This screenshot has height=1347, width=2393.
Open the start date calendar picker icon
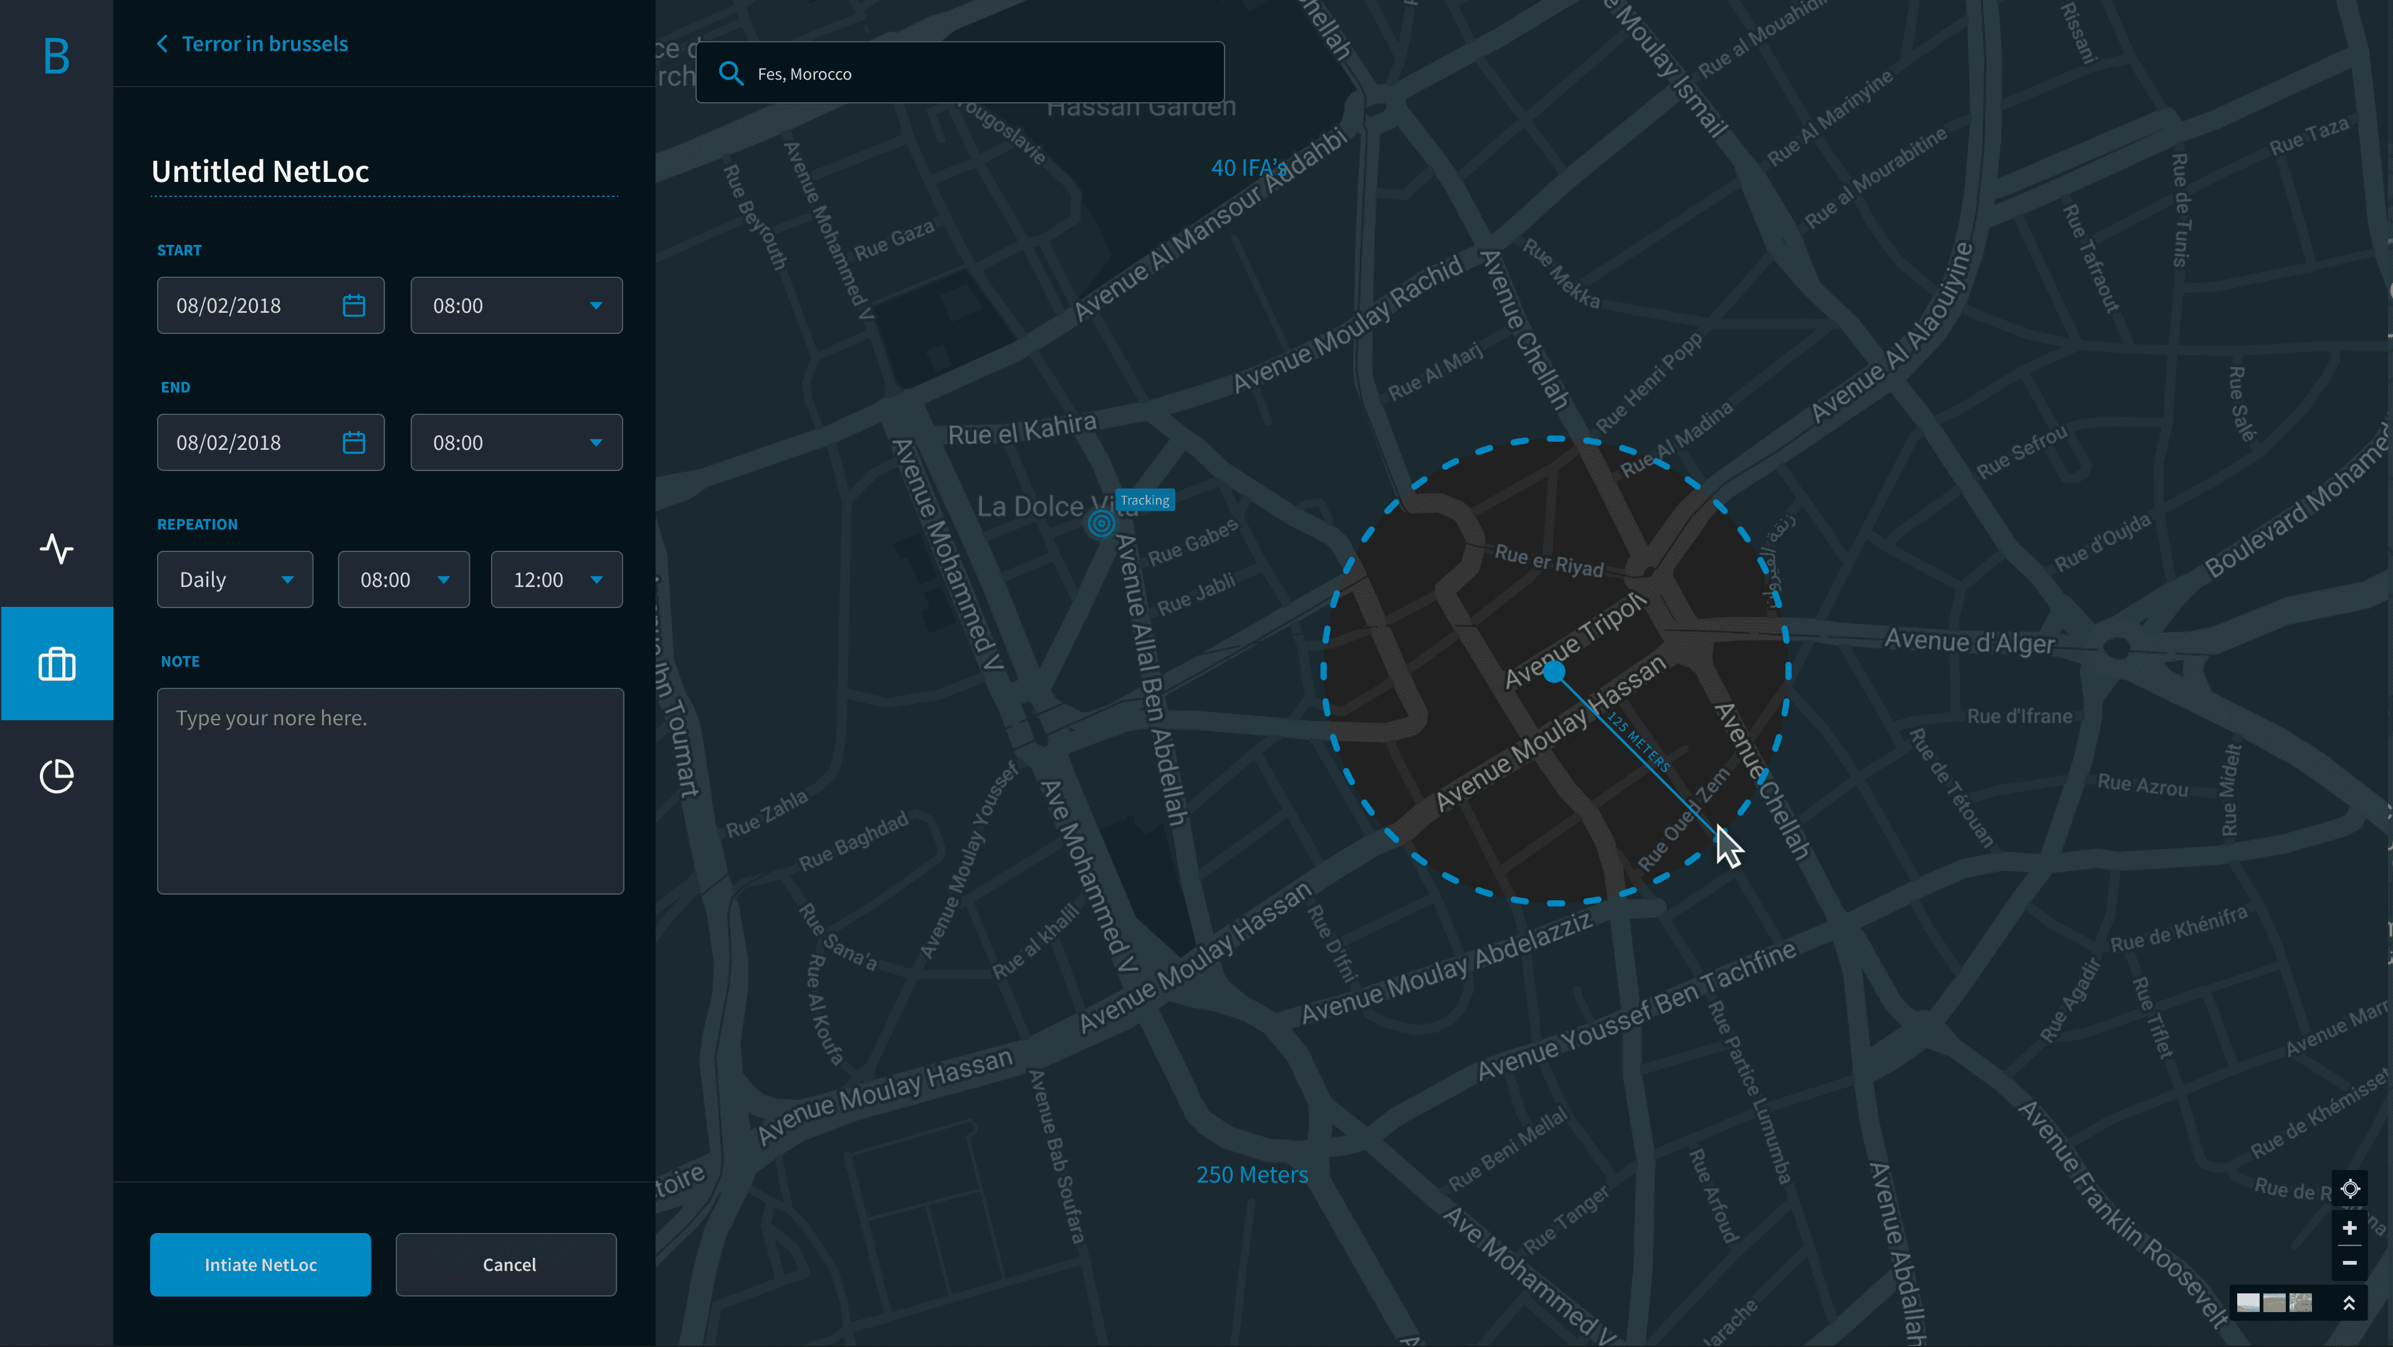pos(354,306)
